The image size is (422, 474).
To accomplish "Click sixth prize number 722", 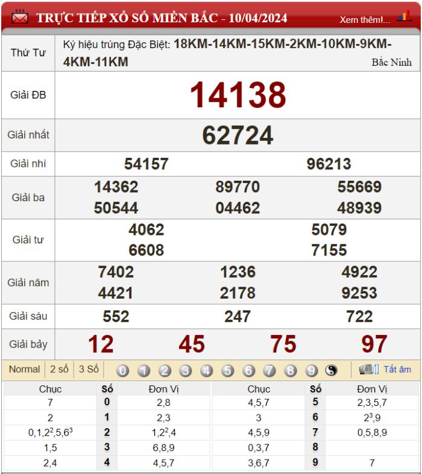I will click(359, 317).
